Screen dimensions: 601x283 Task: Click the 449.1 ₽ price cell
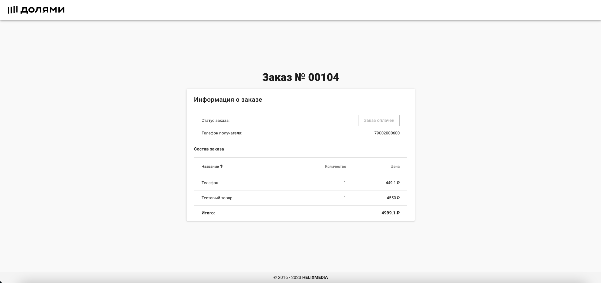point(393,183)
